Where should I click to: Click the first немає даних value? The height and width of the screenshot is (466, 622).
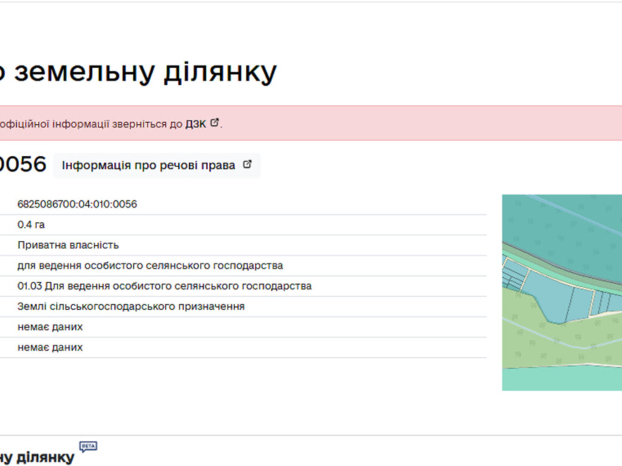click(x=50, y=327)
